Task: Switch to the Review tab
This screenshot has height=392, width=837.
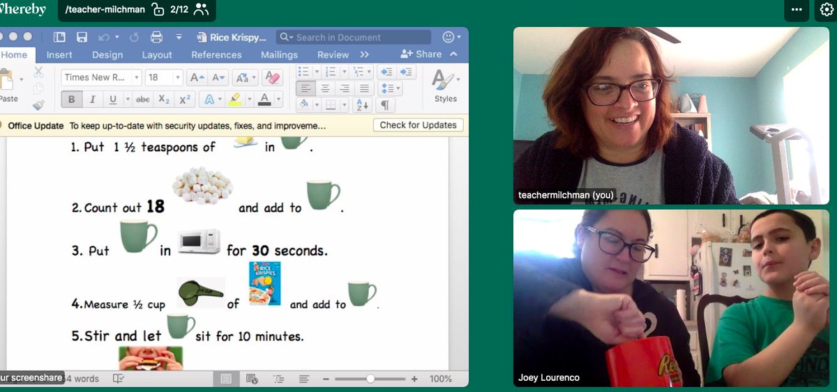Action: coord(333,54)
